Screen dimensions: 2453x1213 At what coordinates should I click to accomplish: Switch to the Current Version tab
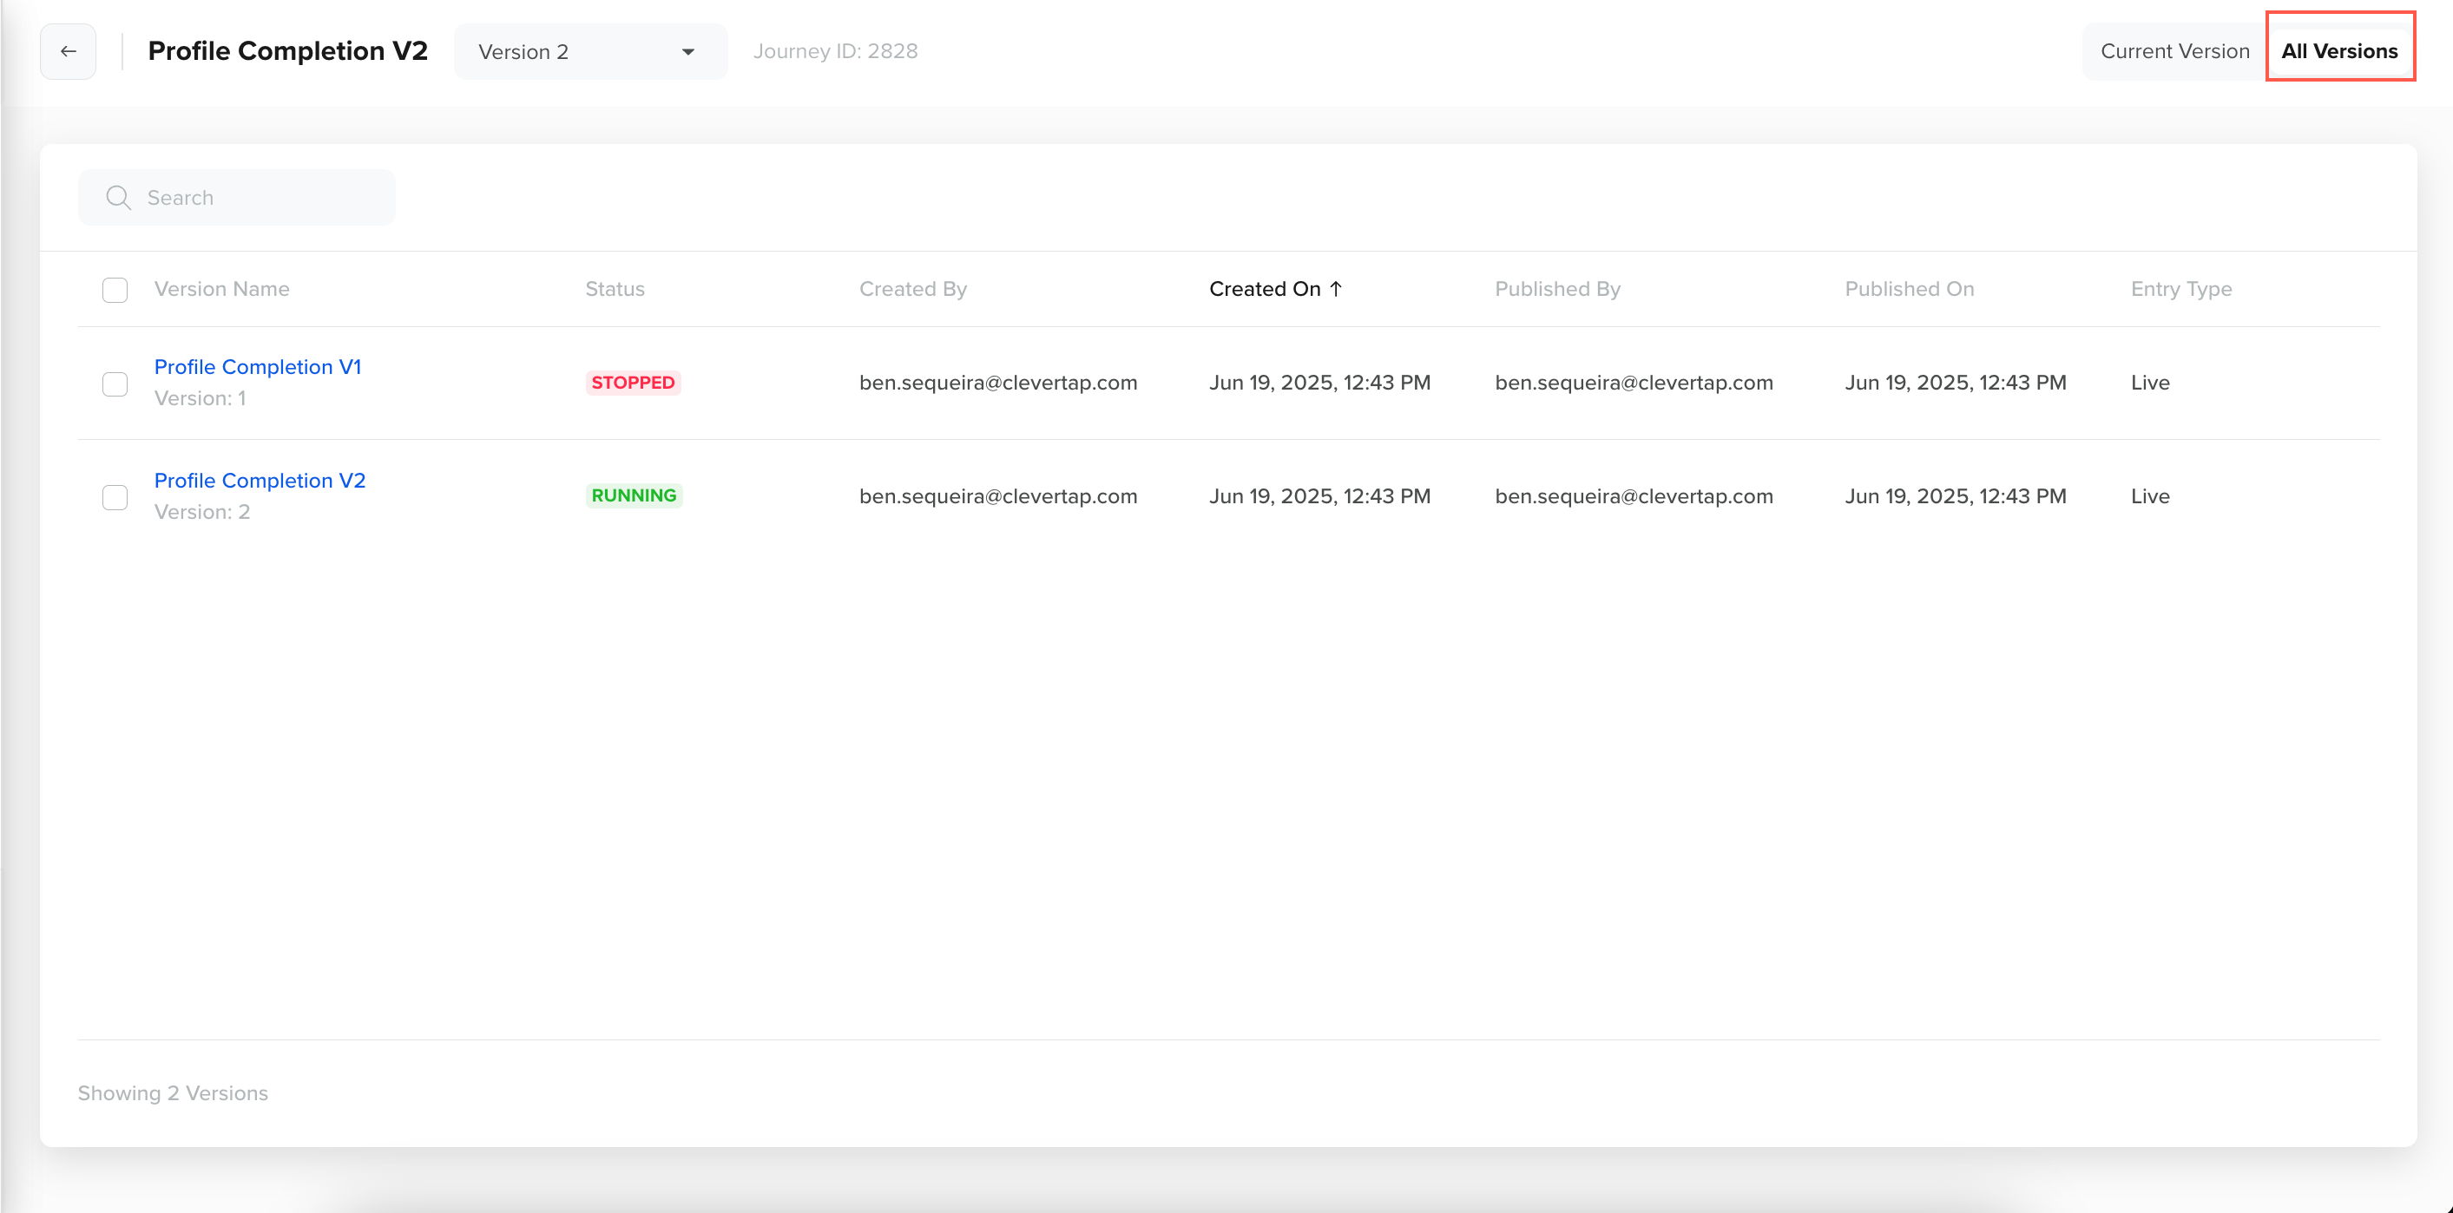(2174, 51)
